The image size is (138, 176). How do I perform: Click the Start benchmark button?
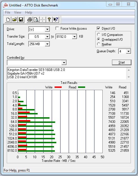[122, 62]
